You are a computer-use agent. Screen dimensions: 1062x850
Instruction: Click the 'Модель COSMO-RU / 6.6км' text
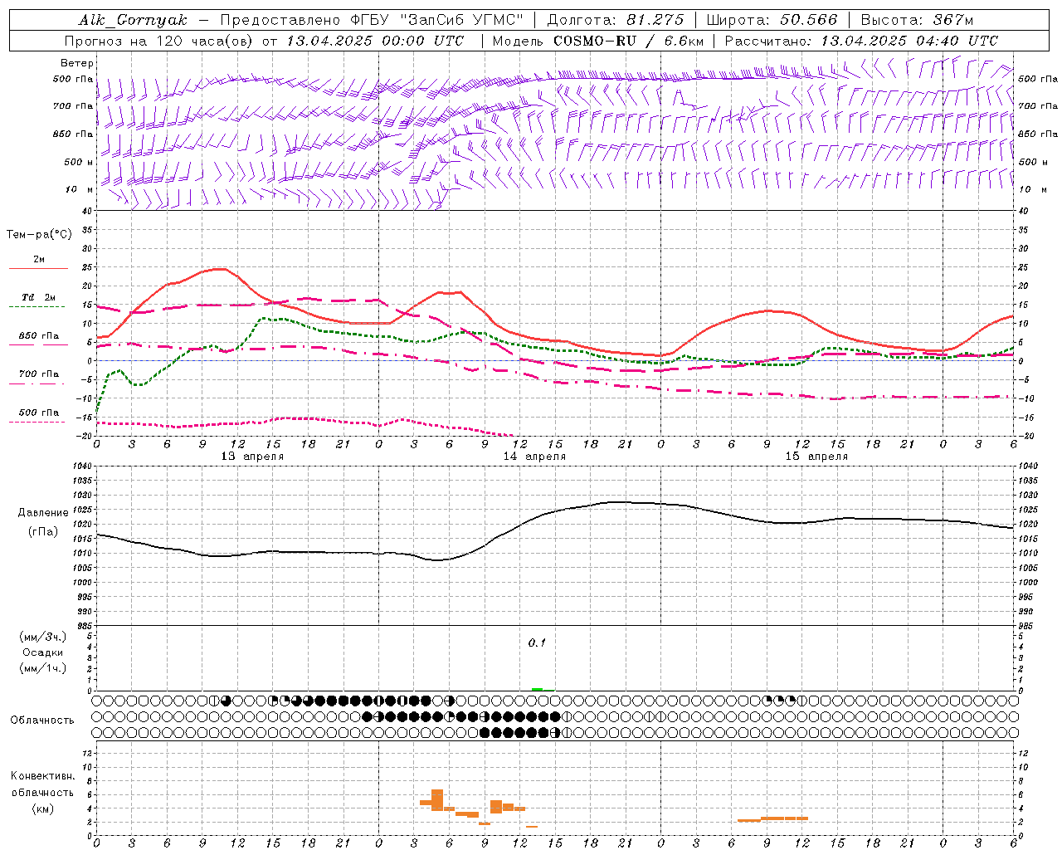pyautogui.click(x=598, y=41)
